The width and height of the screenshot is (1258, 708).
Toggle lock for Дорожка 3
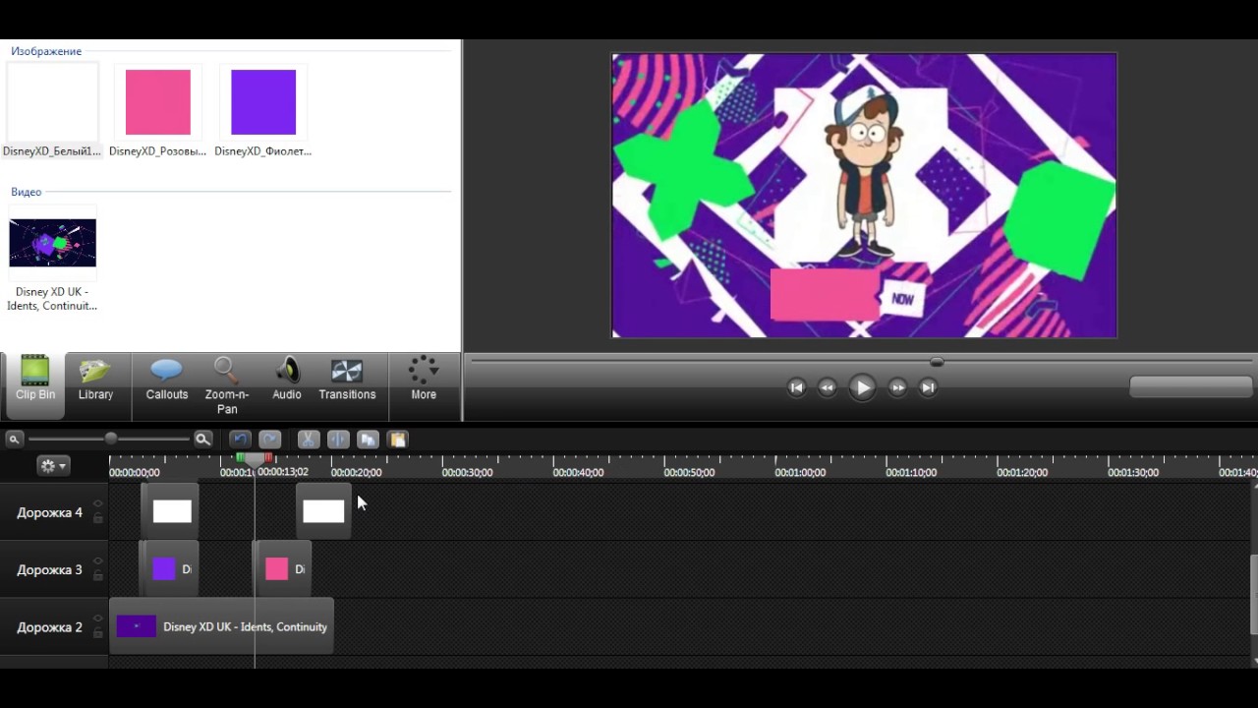(x=97, y=575)
